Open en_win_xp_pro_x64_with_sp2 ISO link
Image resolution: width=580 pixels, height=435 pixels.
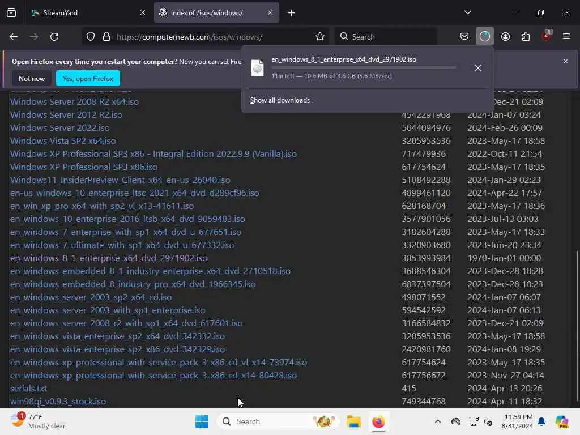pos(102,206)
